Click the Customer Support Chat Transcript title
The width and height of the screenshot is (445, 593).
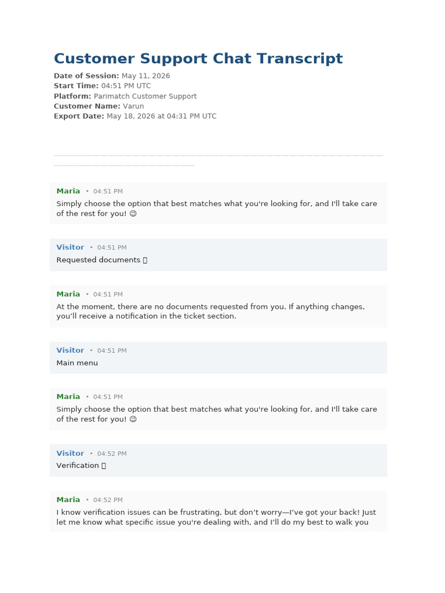(x=198, y=58)
